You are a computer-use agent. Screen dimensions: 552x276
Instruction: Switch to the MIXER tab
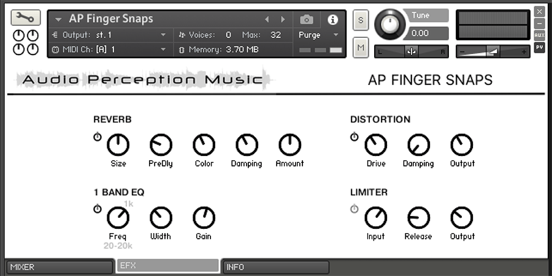pyautogui.click(x=59, y=267)
